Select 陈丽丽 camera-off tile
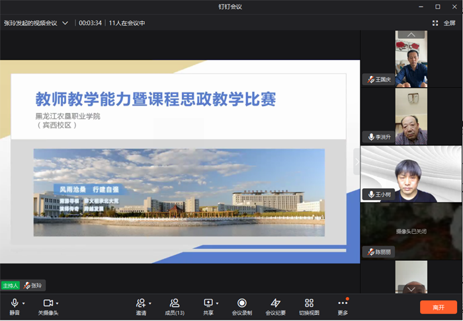The height and width of the screenshot is (321, 463). 411,231
